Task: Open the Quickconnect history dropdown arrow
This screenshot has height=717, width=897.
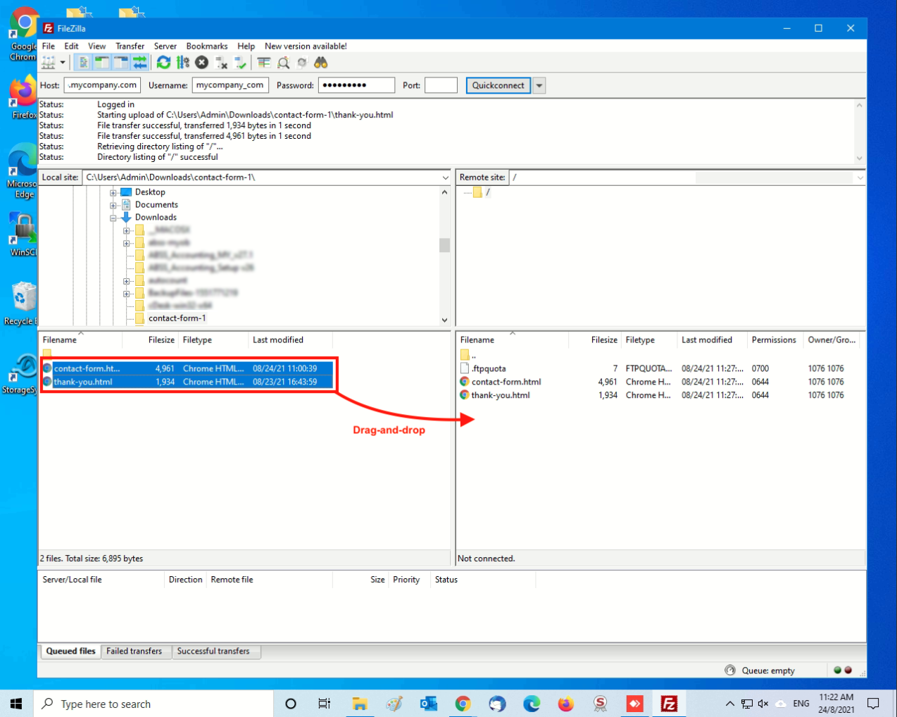Action: (x=539, y=85)
